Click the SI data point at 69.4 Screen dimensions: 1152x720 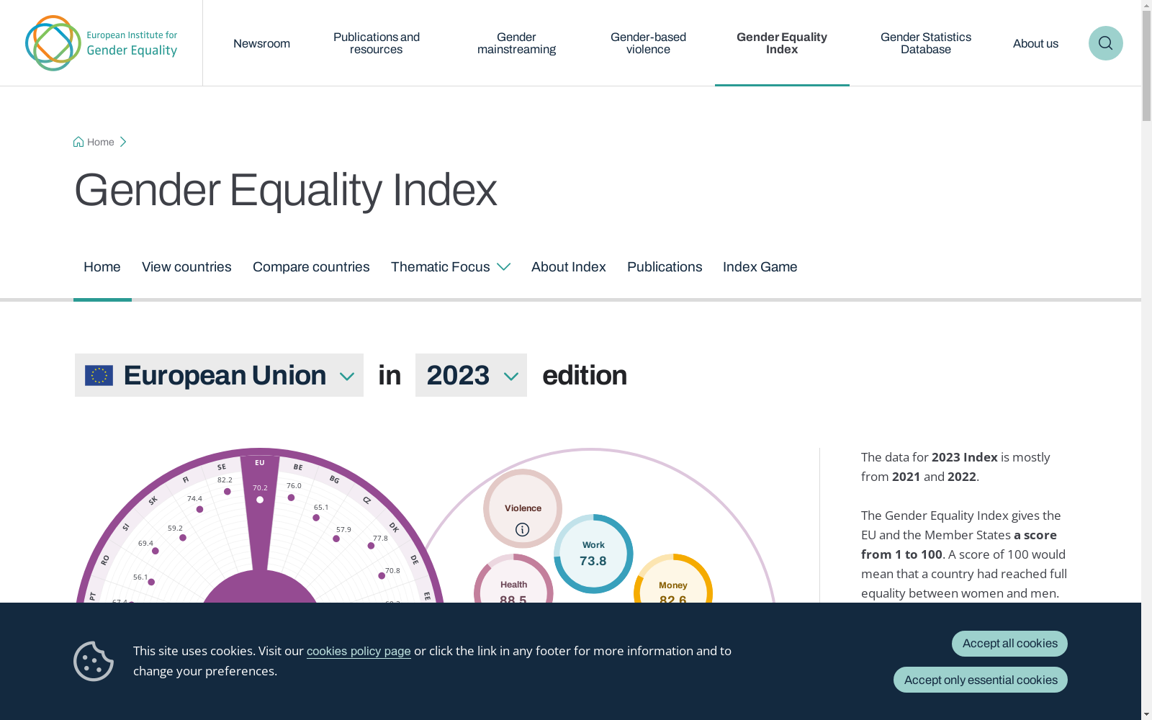(156, 552)
